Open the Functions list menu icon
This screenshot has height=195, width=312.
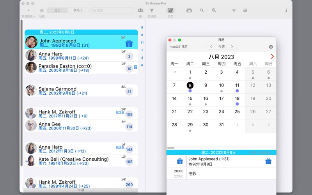[x=42, y=11]
